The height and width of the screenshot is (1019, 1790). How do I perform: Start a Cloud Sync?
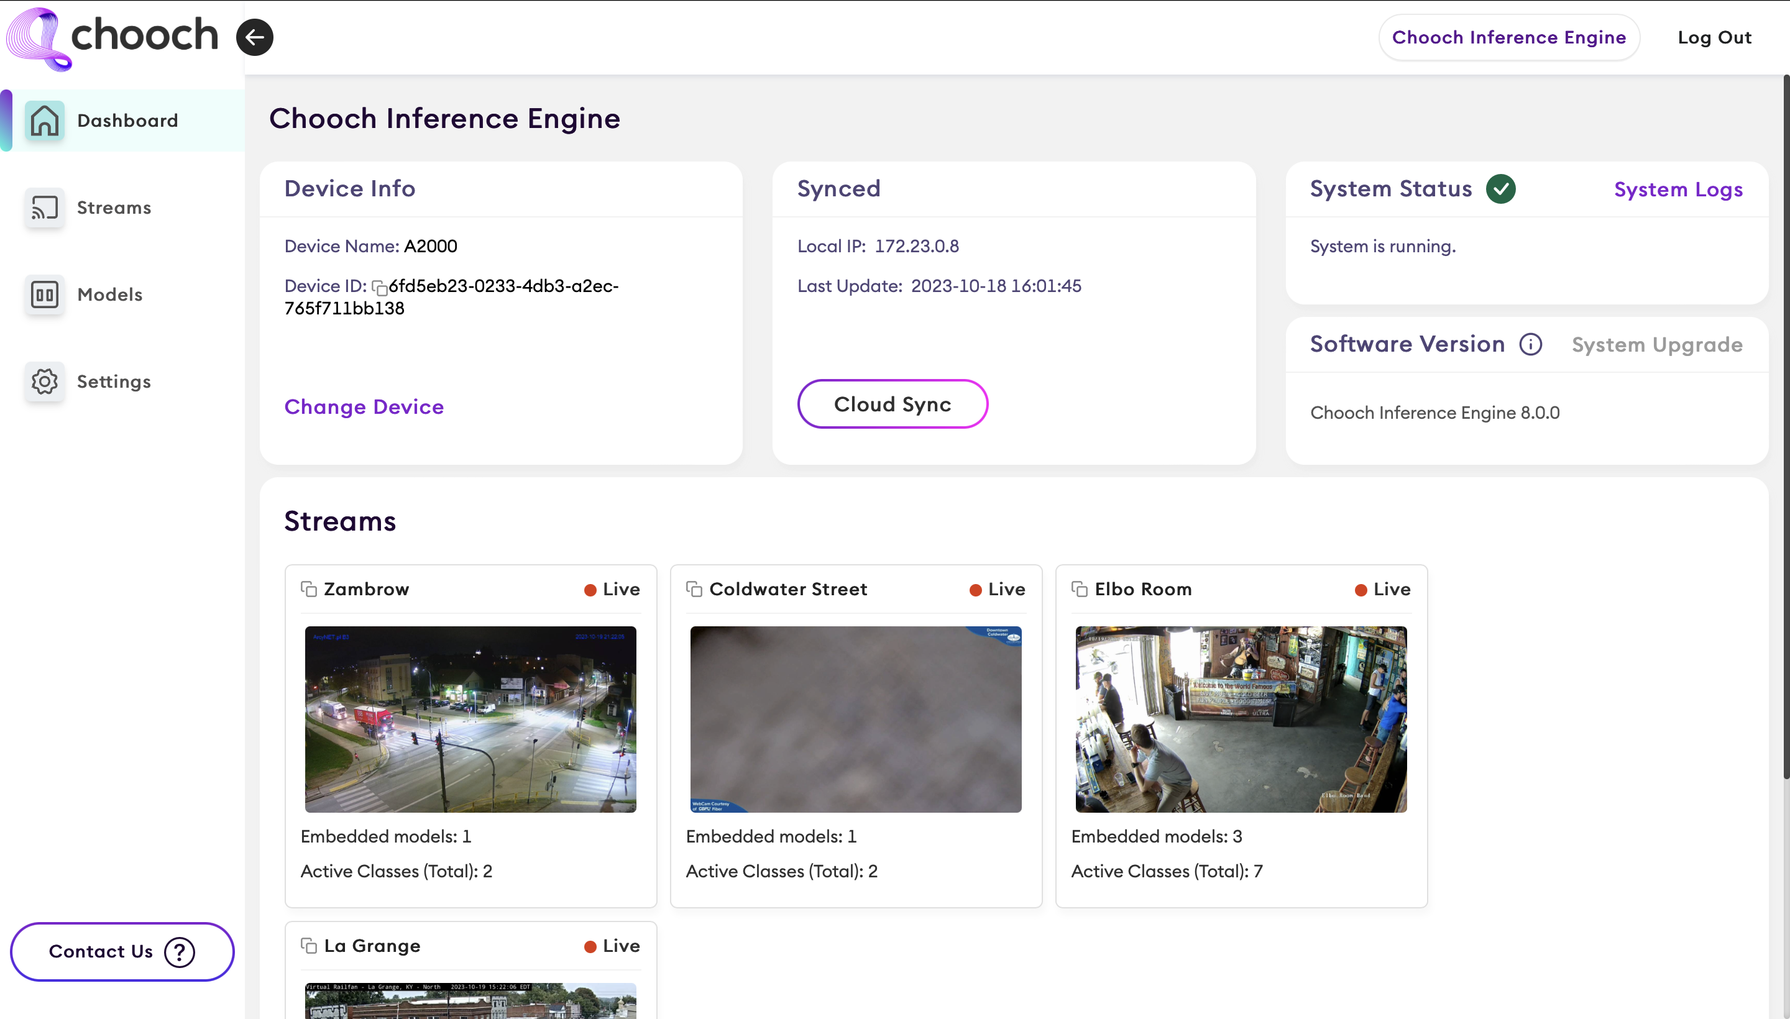click(893, 404)
